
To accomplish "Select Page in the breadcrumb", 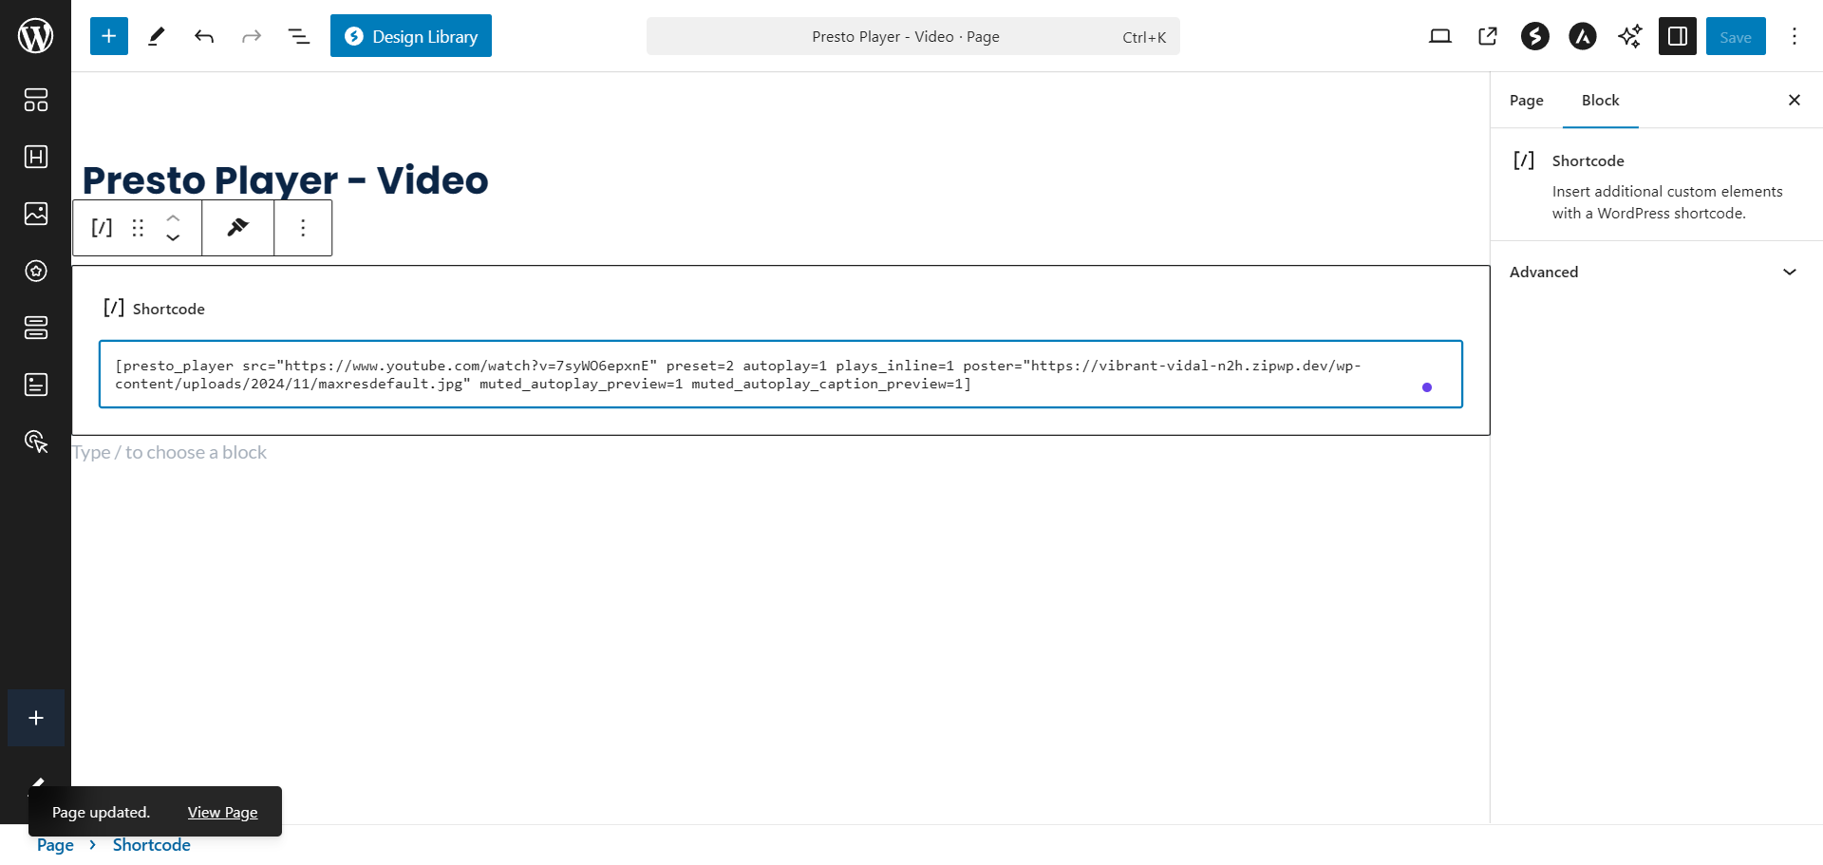I will pos(55,845).
